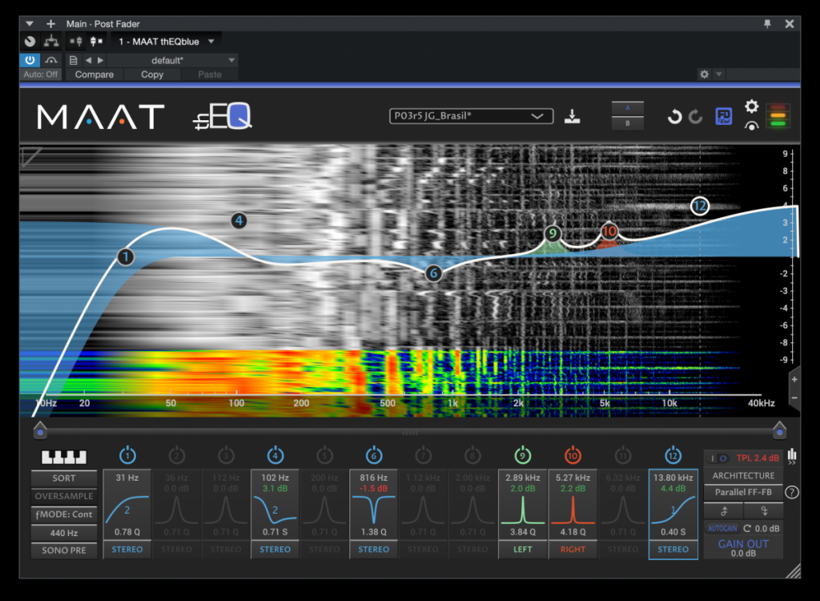Go to previous preset arrow
This screenshot has width=820, height=601.
click(88, 60)
